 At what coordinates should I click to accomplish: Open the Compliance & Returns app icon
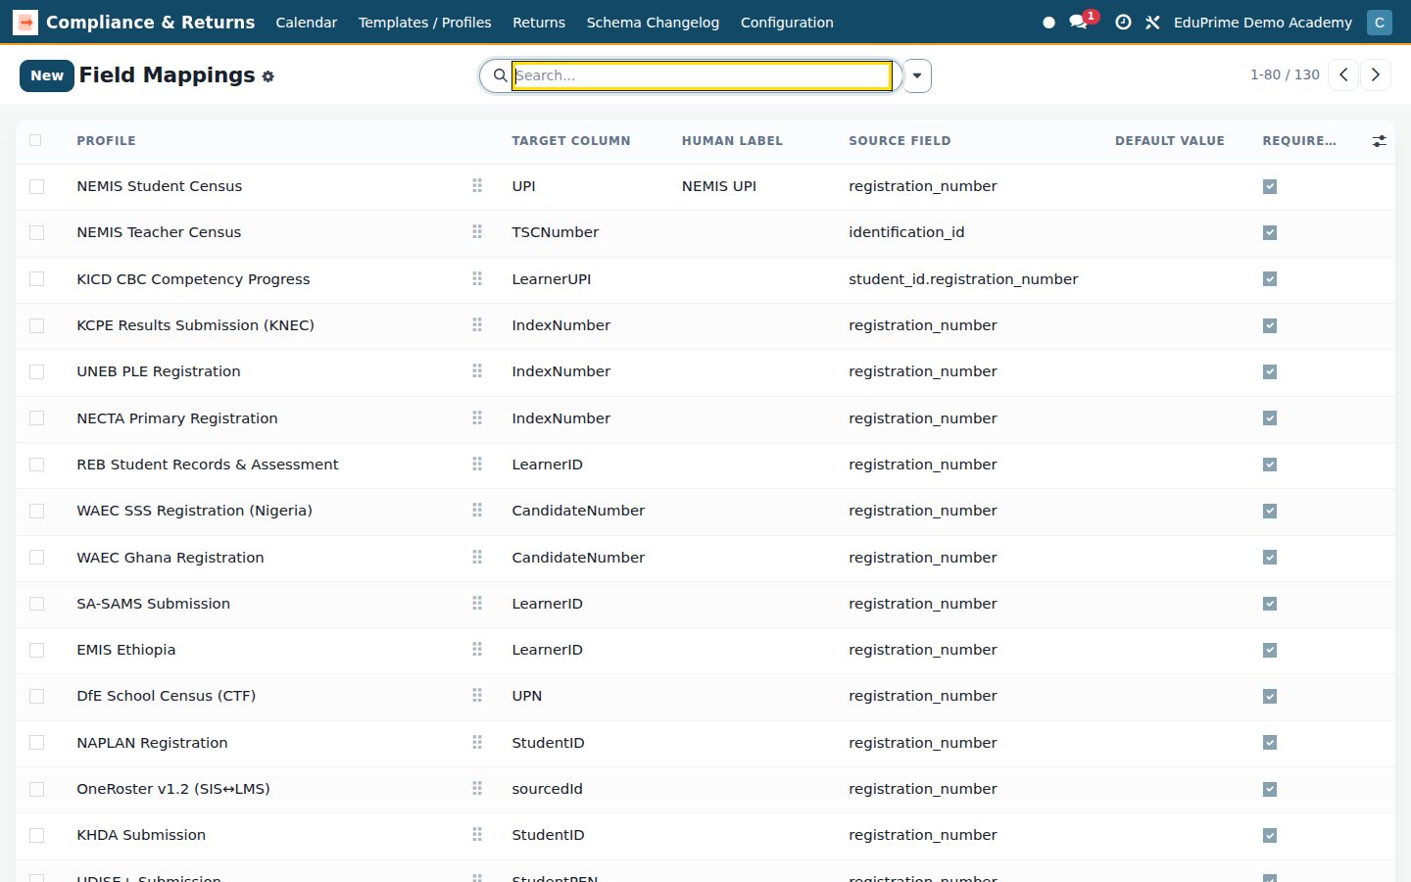tap(25, 22)
